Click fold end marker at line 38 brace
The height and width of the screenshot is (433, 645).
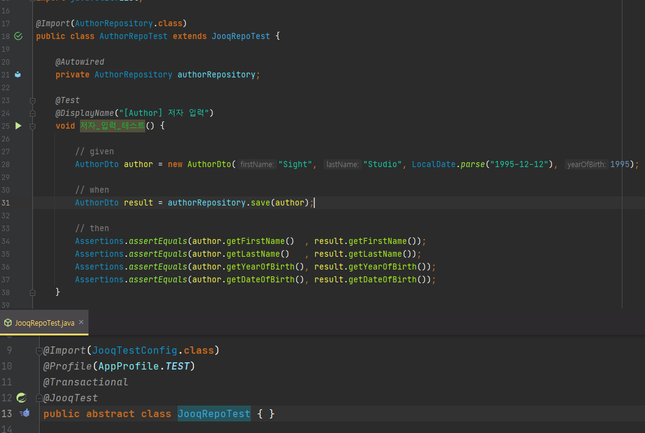[x=34, y=292]
